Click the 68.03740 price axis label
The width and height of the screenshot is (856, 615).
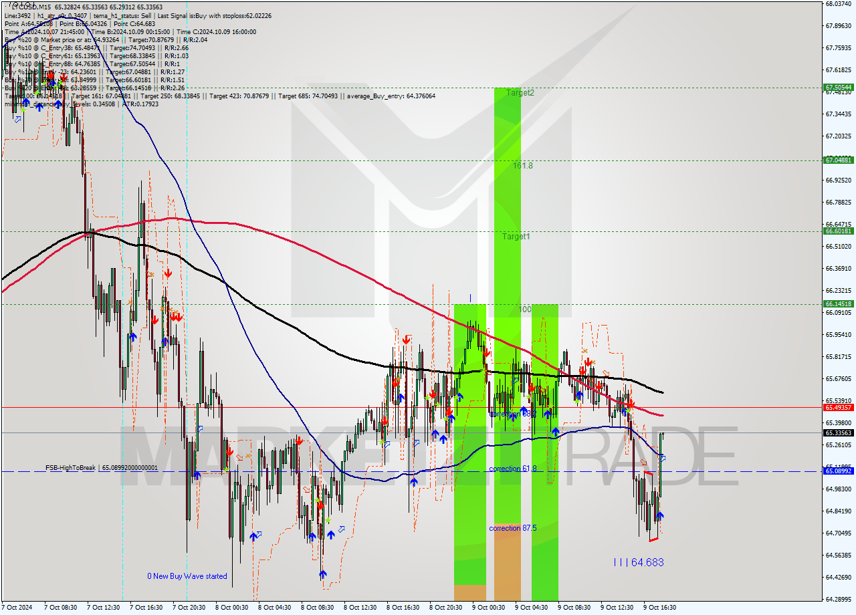click(x=839, y=4)
